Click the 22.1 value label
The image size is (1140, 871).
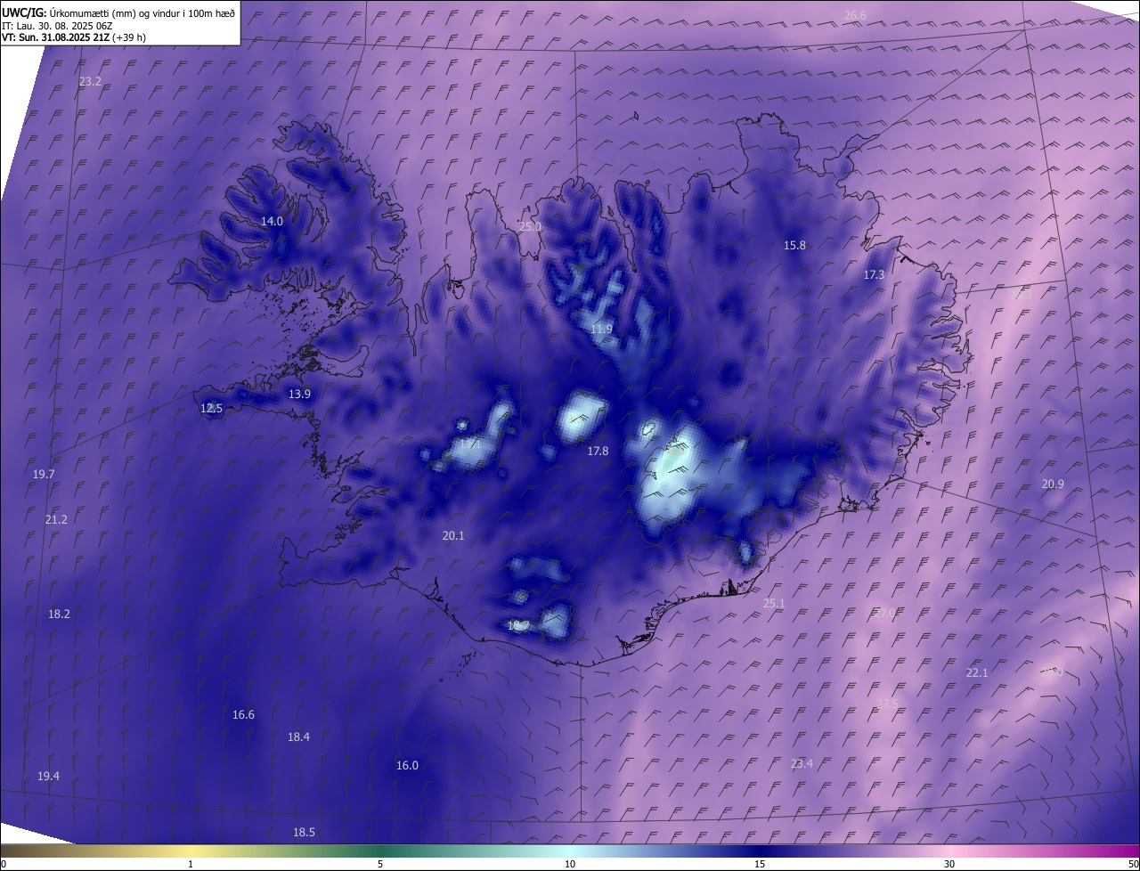(x=977, y=672)
